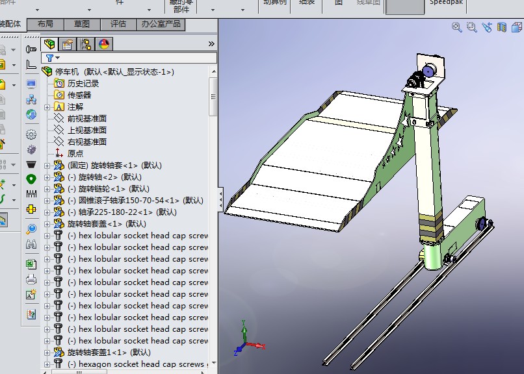The image size is (524, 374).
Task: Open the FeatureManager design tree tab
Action: point(49,44)
